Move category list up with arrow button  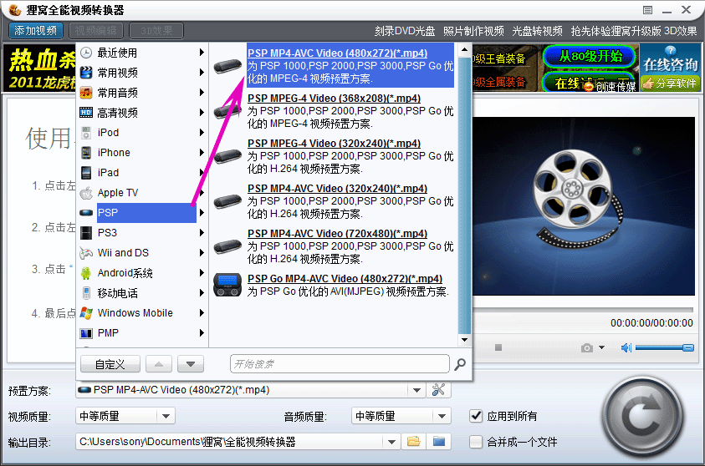point(159,364)
